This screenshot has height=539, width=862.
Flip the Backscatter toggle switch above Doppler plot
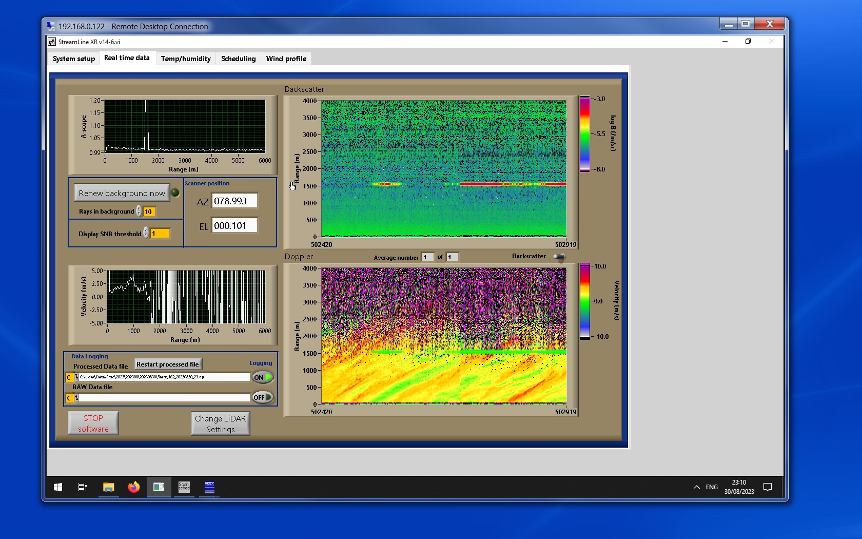click(559, 257)
